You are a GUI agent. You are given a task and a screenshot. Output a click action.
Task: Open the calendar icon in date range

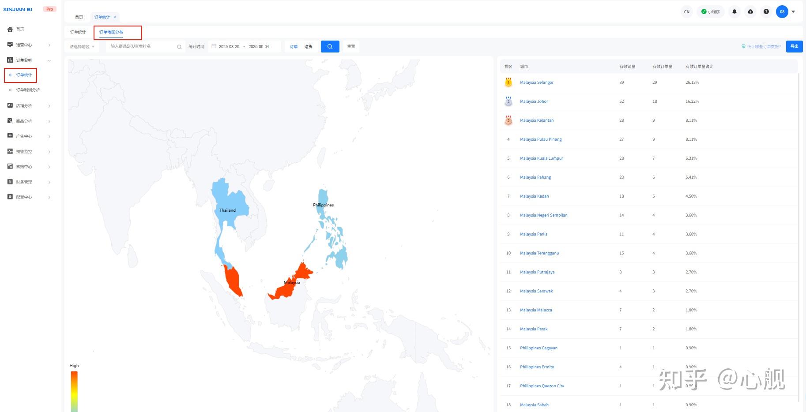(214, 46)
